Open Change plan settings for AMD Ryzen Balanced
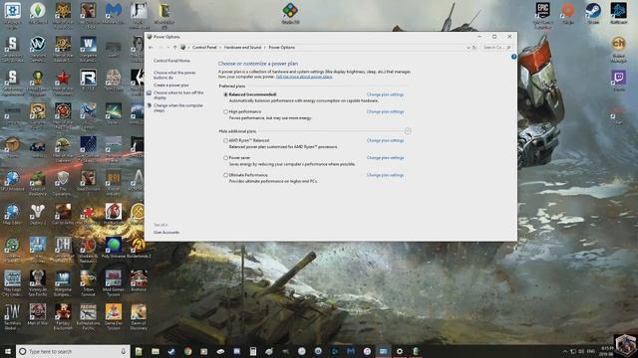 tap(385, 140)
